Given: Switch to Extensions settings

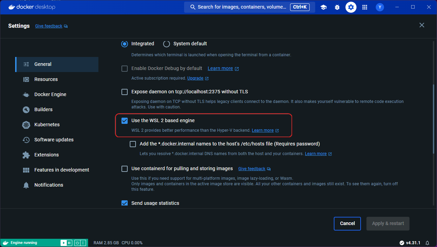Looking at the screenshot, I should pos(57,155).
